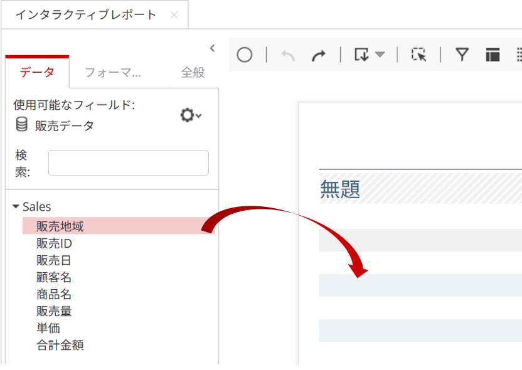Open the export dropdown arrow
This screenshot has width=522, height=370.
pyautogui.click(x=380, y=54)
